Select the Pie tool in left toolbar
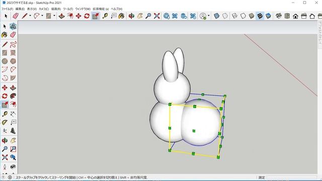Image resolution: width=322 pixels, height=181 pixels. (x=13, y=78)
